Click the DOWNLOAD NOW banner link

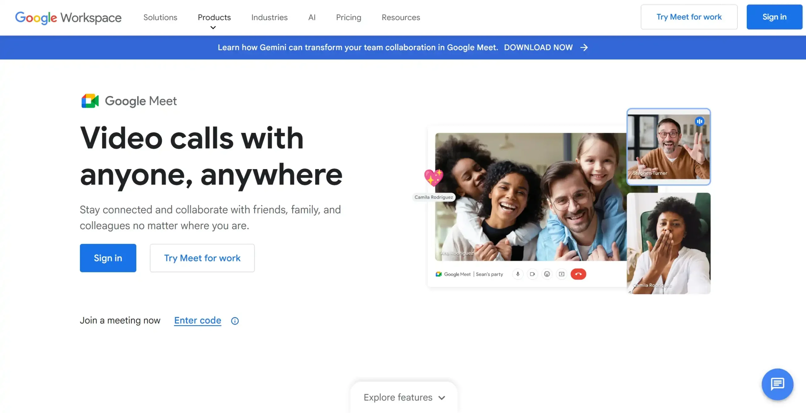[538, 47]
